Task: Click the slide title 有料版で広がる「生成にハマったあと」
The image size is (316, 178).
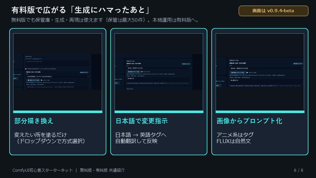Action: [x=80, y=10]
